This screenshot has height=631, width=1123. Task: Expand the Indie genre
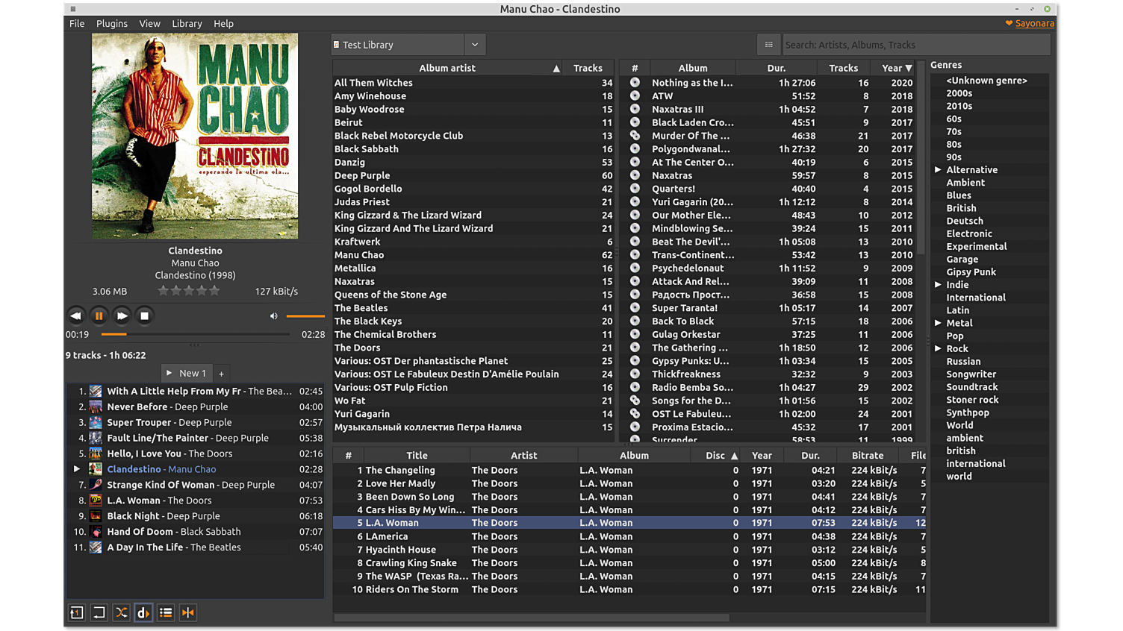tap(939, 285)
